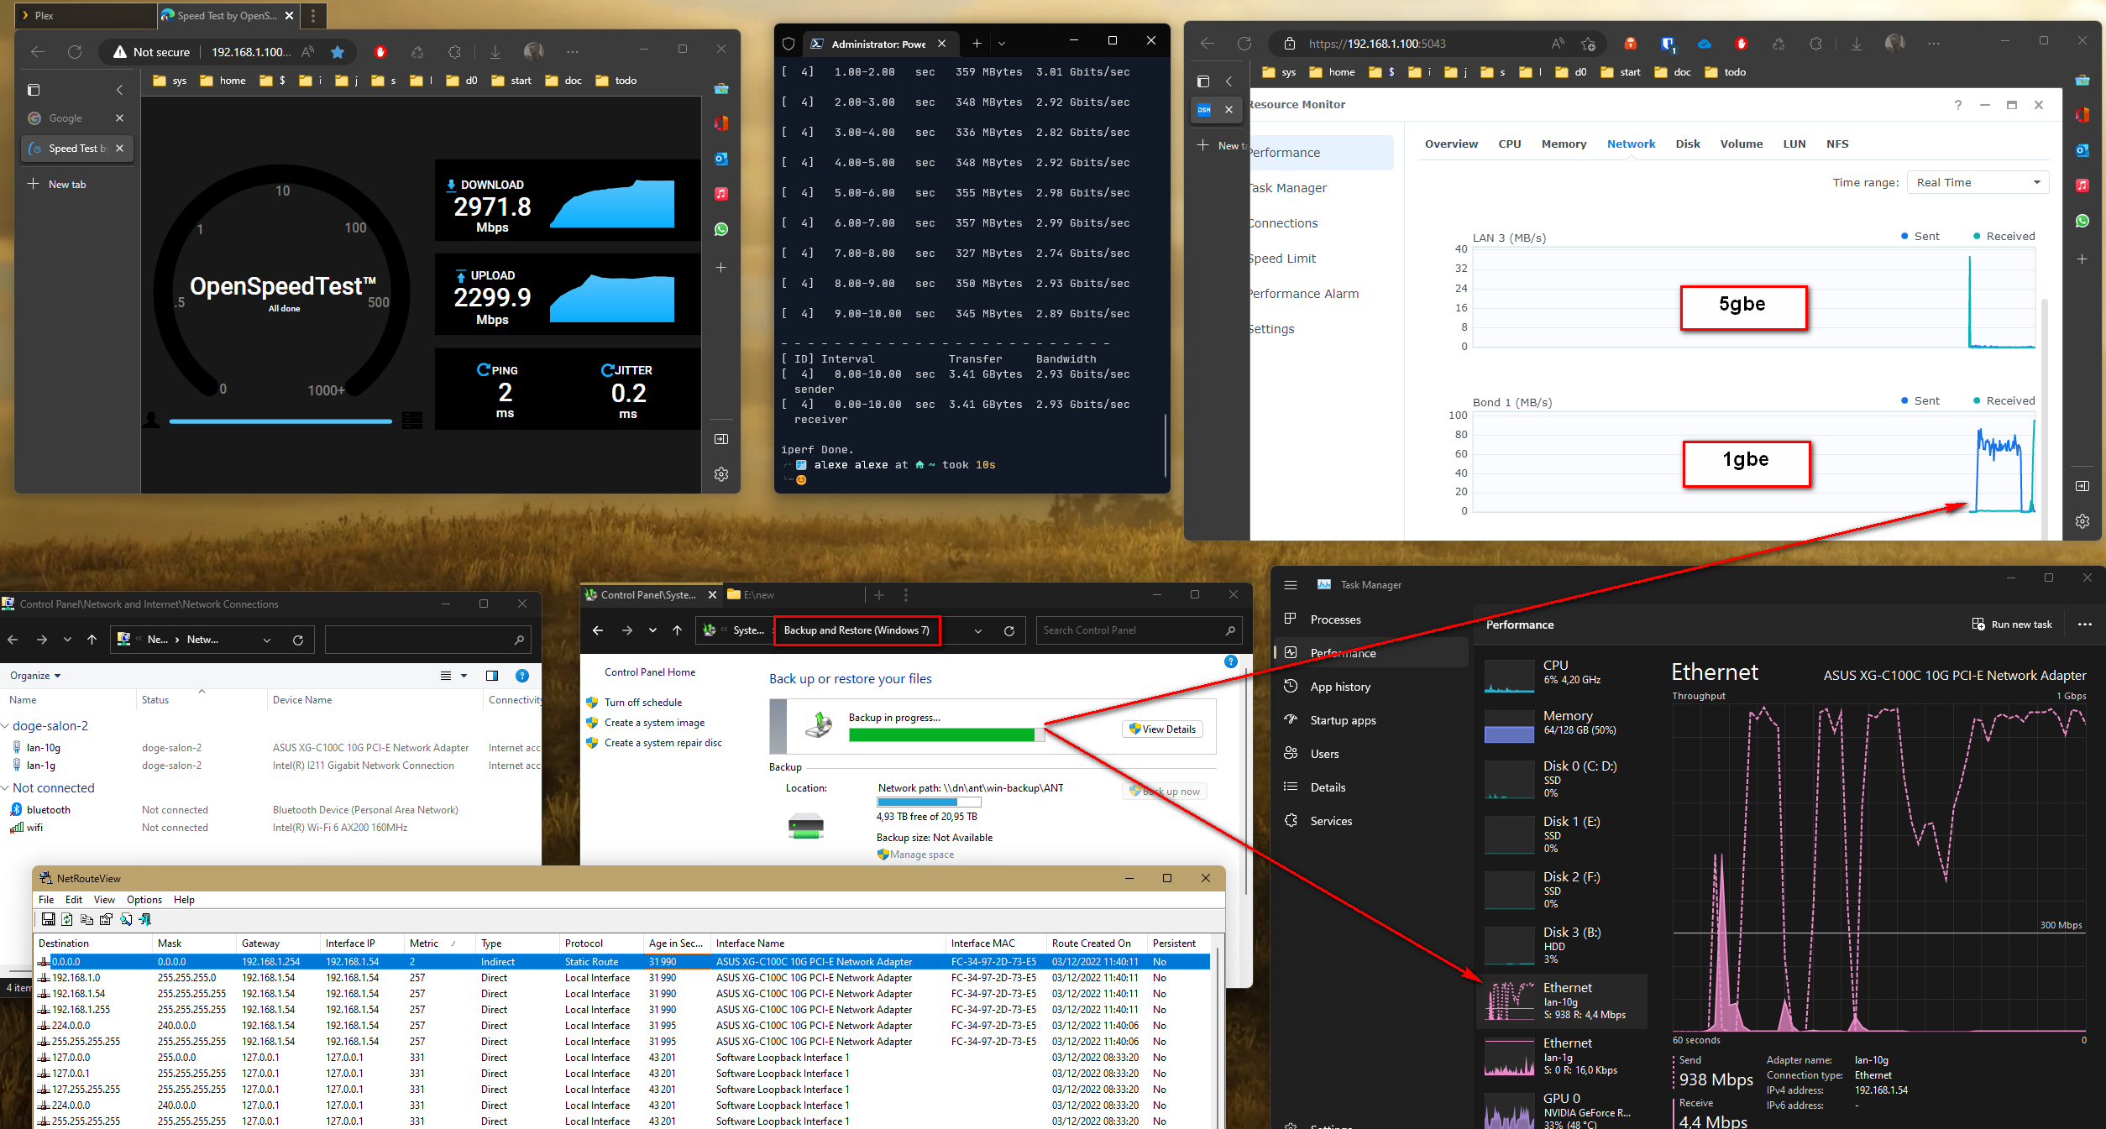This screenshot has height=1129, width=2106.
Task: Open the Options menu in NetRouteView
Action: [144, 899]
